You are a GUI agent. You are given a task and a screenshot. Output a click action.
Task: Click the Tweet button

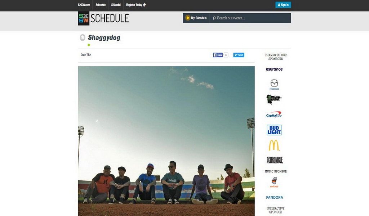[239, 55]
